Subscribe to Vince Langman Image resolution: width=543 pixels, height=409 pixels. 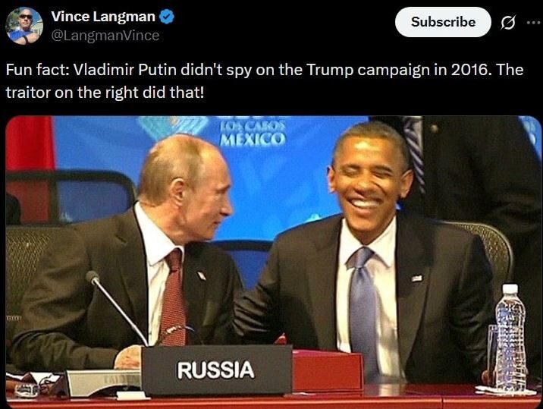coord(443,22)
